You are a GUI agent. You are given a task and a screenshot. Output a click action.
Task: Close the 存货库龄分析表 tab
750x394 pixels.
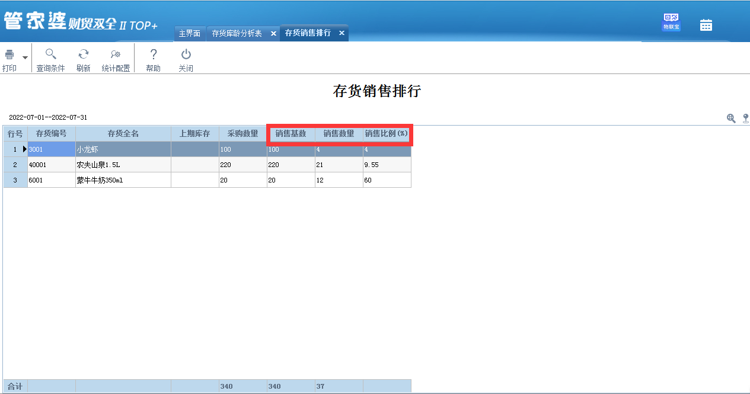point(273,34)
